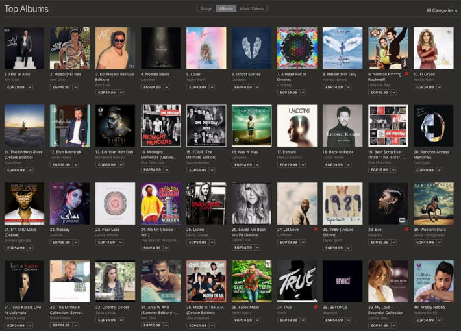Open Nas W Nas album artwork
461x331 pixels.
point(252,126)
